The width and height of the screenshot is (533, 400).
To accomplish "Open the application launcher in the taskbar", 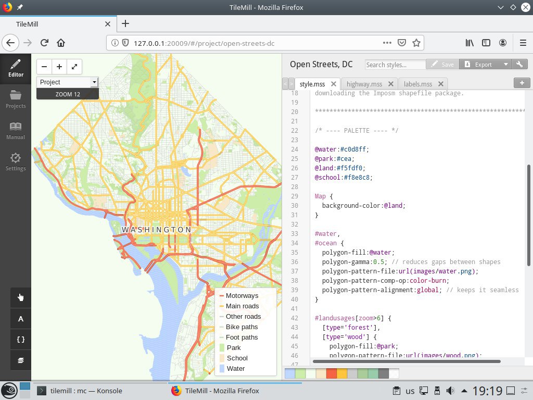I will pyautogui.click(x=9, y=391).
